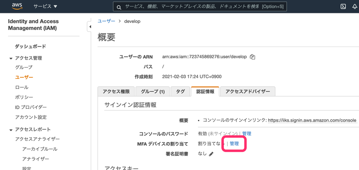Viewport: 359px width, 170px height.
Task: Open ロール in the sidebar
Action: click(22, 87)
